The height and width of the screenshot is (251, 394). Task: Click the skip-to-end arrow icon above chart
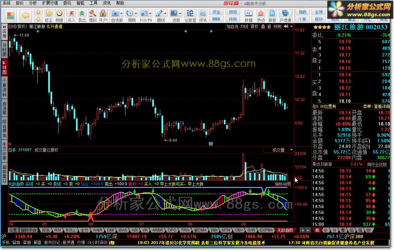click(286, 26)
